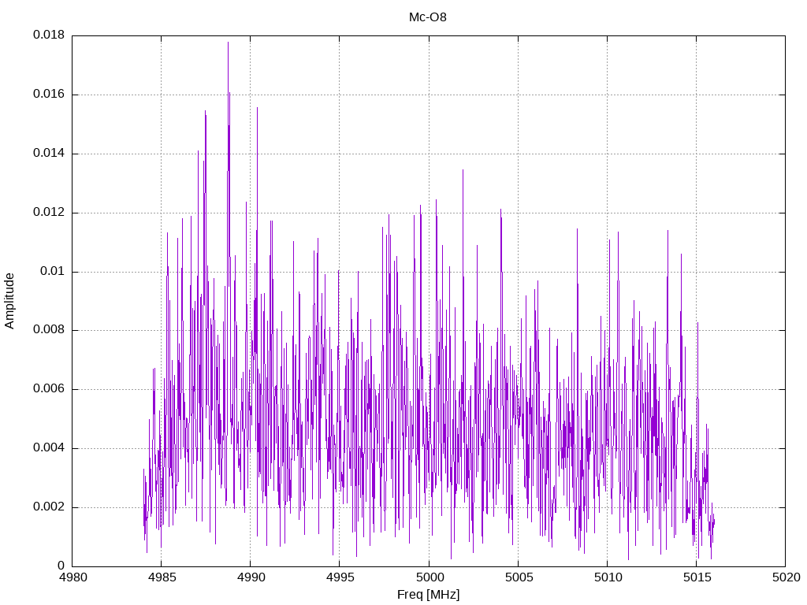Click the Amplitude axis label

(x=9, y=301)
